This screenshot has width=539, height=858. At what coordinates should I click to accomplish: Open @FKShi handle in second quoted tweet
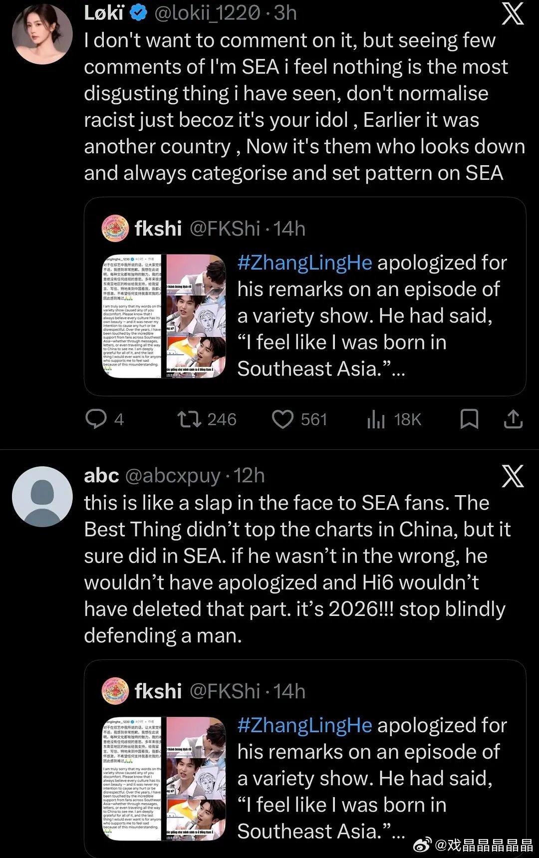(225, 691)
